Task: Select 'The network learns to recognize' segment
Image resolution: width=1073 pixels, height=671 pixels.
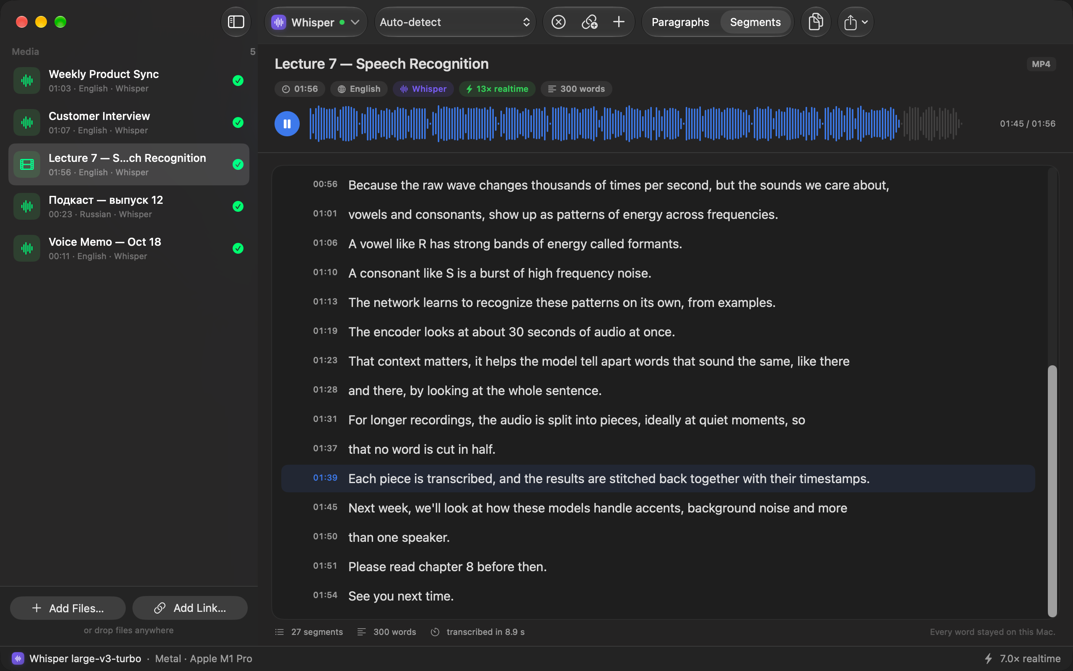Action: pyautogui.click(x=658, y=302)
